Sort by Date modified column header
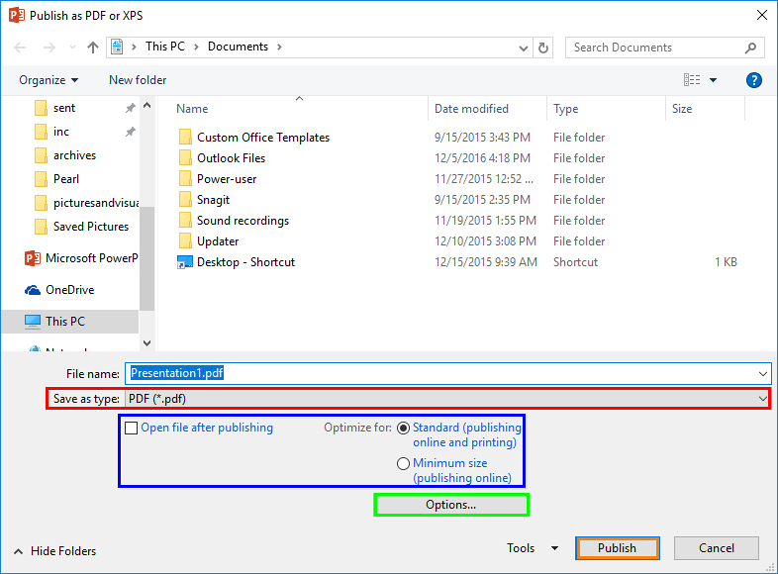Screen dimensions: 778x574 pyautogui.click(x=471, y=109)
